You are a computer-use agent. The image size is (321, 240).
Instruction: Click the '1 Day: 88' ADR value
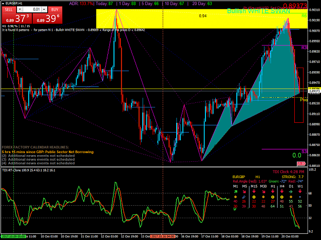[127, 4]
